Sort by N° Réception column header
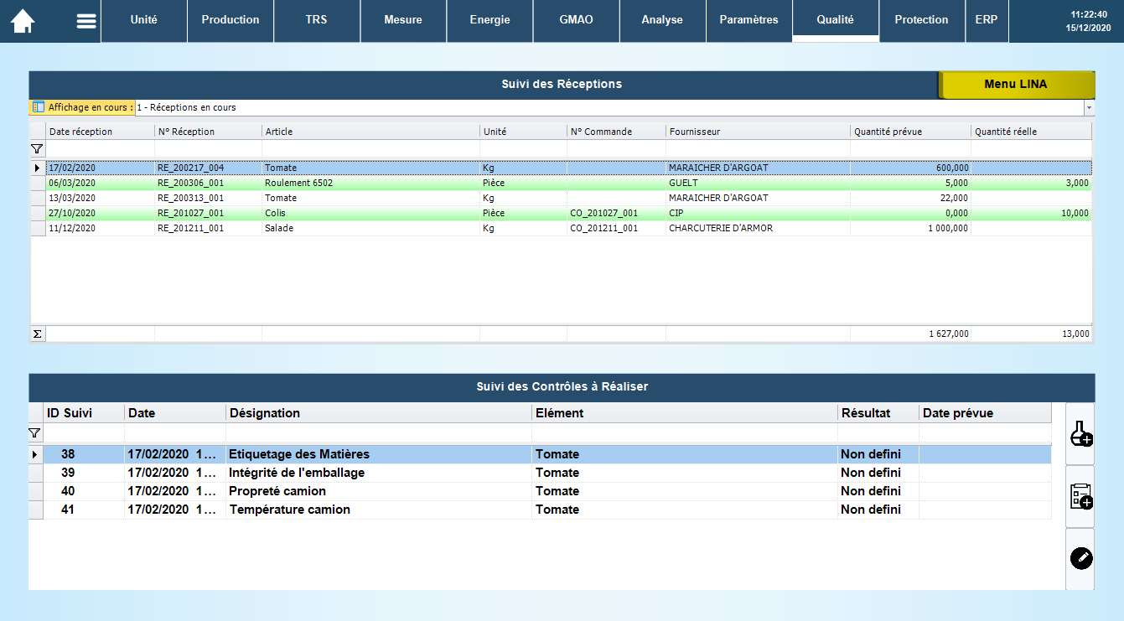The height and width of the screenshot is (621, 1124). (209, 132)
